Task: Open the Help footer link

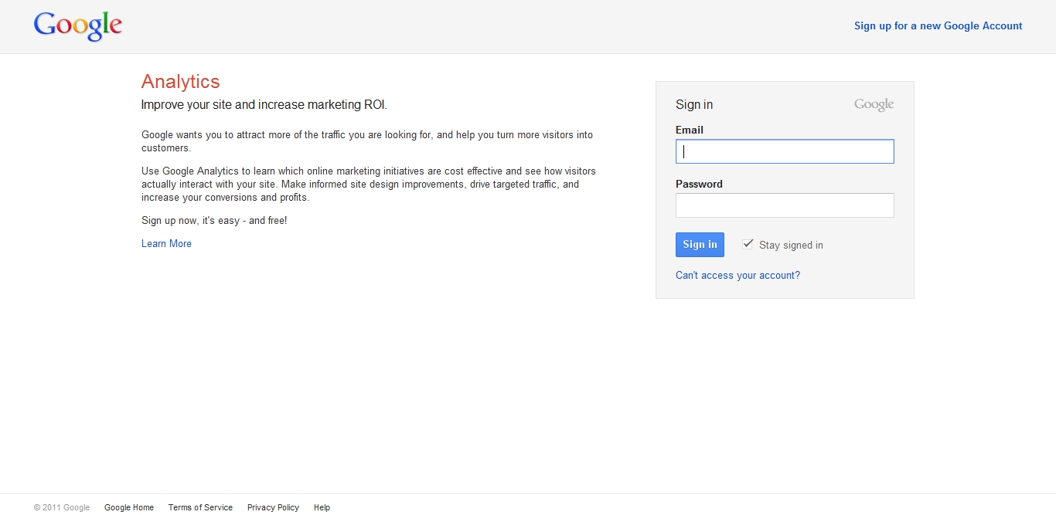Action: 322,507
